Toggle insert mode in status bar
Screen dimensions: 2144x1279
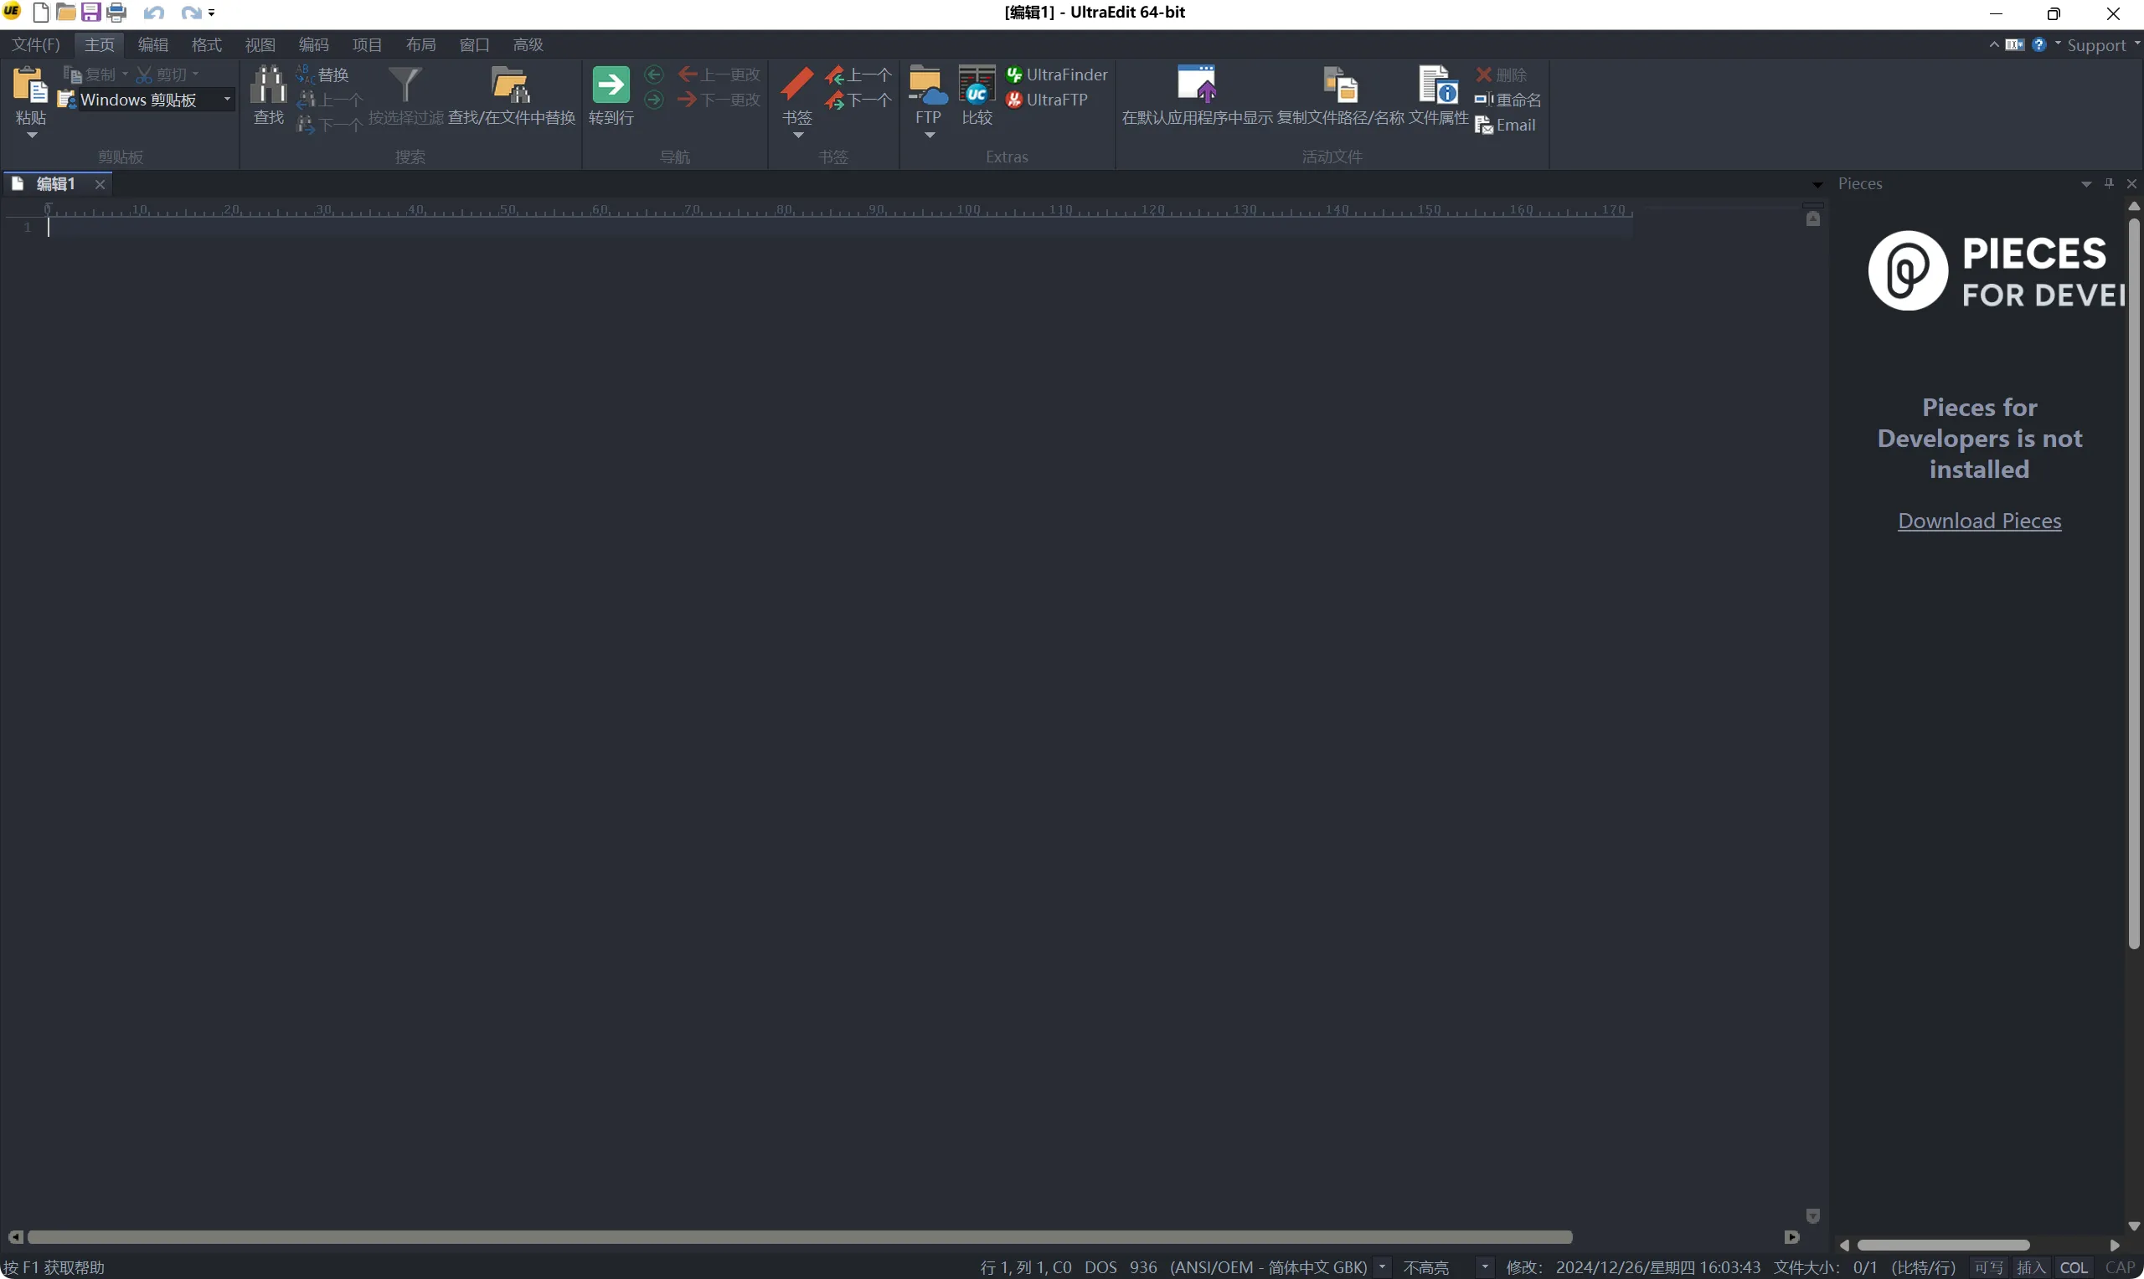pos(2030,1268)
